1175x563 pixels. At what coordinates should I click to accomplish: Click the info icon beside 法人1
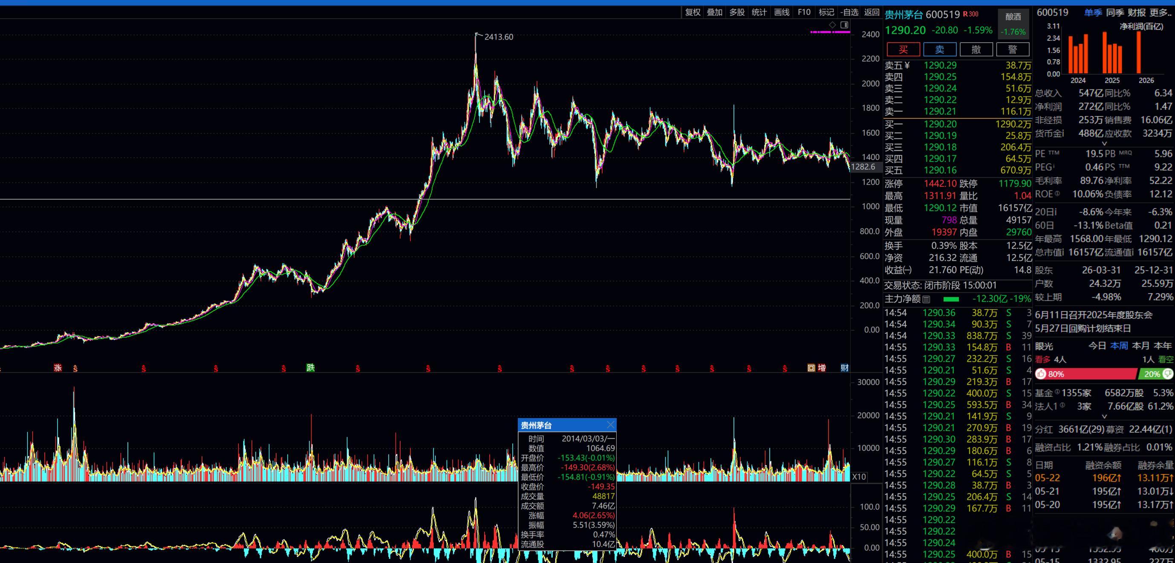tap(1062, 405)
